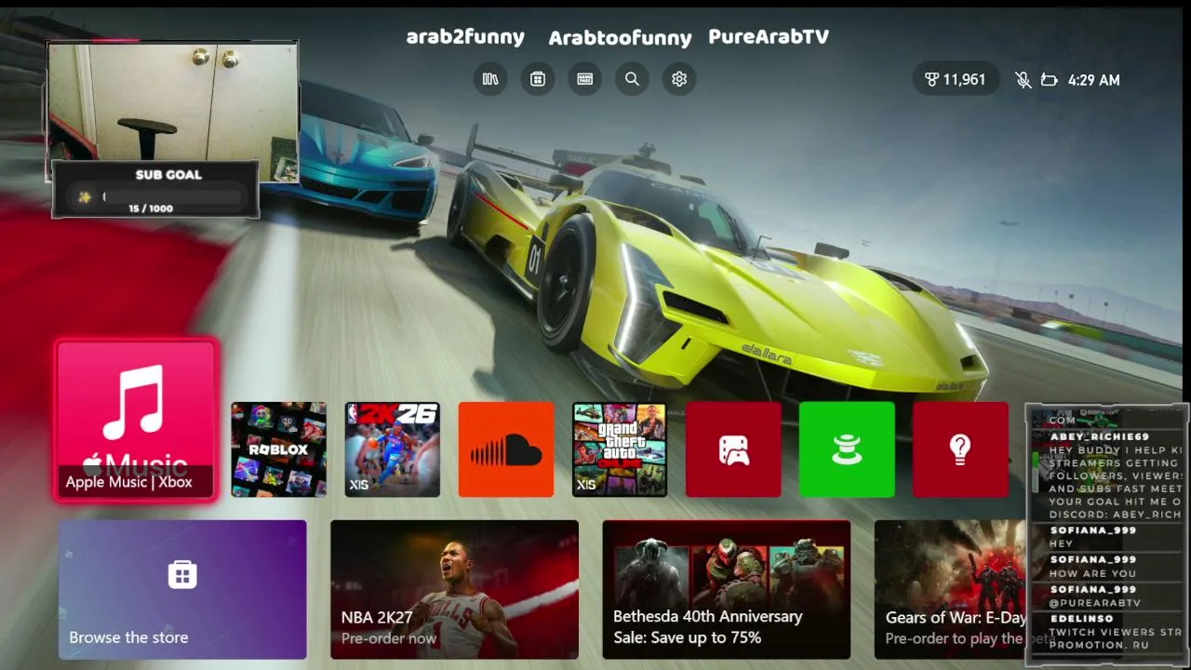Open the red My games & apps tile
This screenshot has height=670, width=1191.
[x=733, y=449]
